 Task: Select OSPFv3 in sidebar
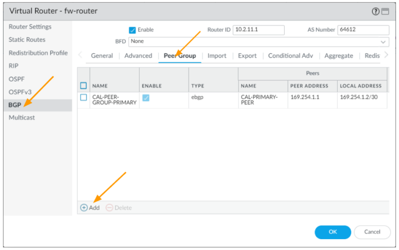coord(20,92)
